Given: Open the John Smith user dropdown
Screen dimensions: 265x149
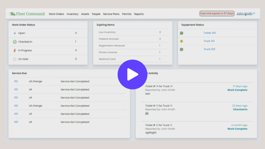Looking at the screenshot, I should pyautogui.click(x=246, y=14).
